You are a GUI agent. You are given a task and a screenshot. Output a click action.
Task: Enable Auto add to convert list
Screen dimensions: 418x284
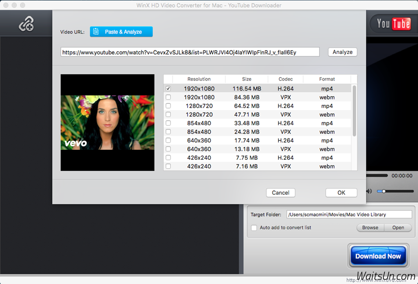click(254, 228)
